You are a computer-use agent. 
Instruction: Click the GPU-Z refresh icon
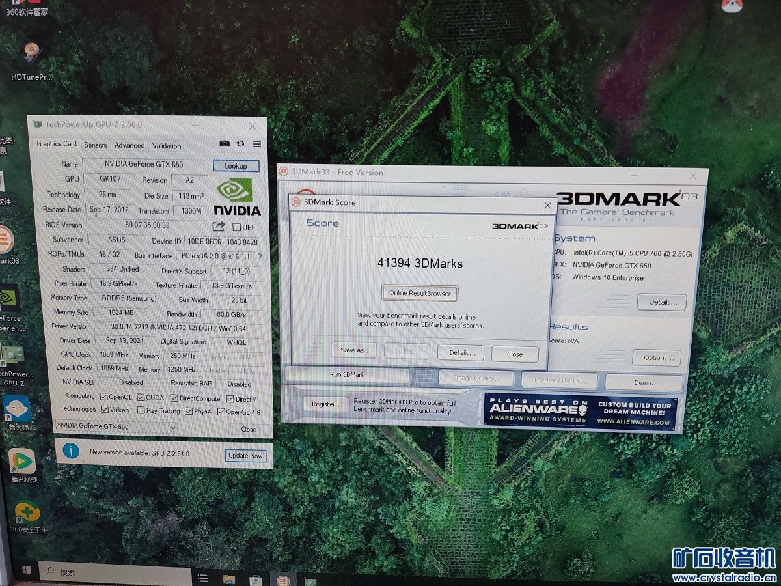click(x=241, y=144)
